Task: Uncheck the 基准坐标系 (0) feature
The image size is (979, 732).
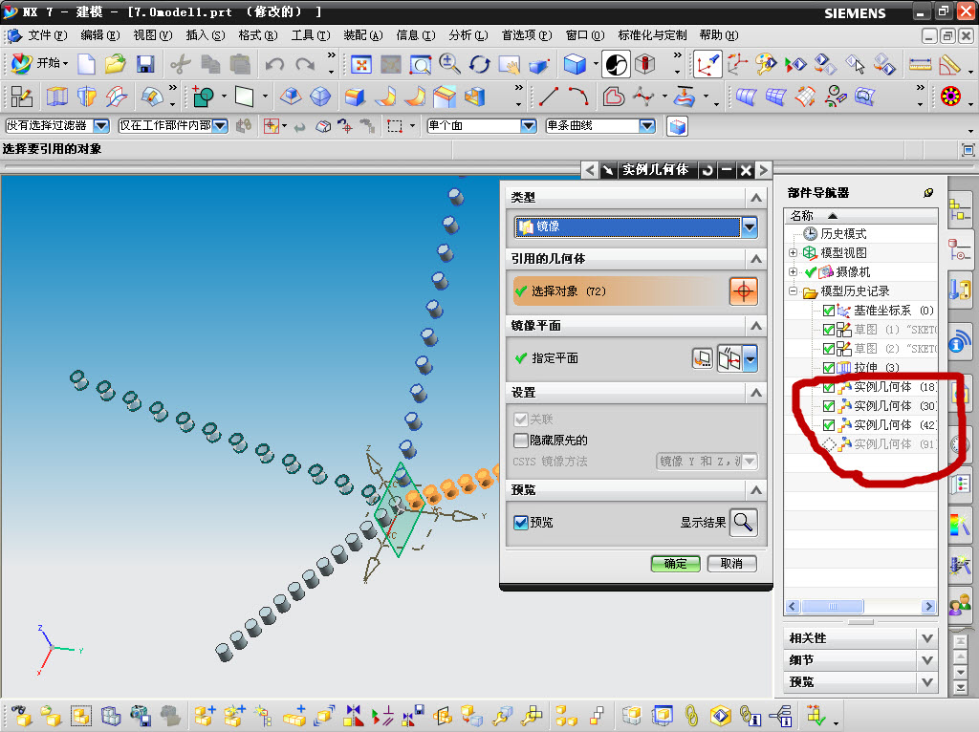Action: (x=829, y=311)
